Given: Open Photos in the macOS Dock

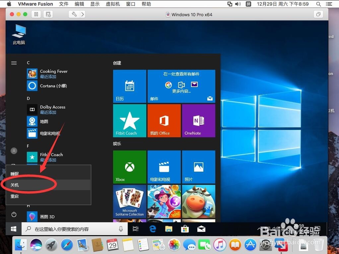Looking at the screenshot, I should pyautogui.click(x=174, y=245).
